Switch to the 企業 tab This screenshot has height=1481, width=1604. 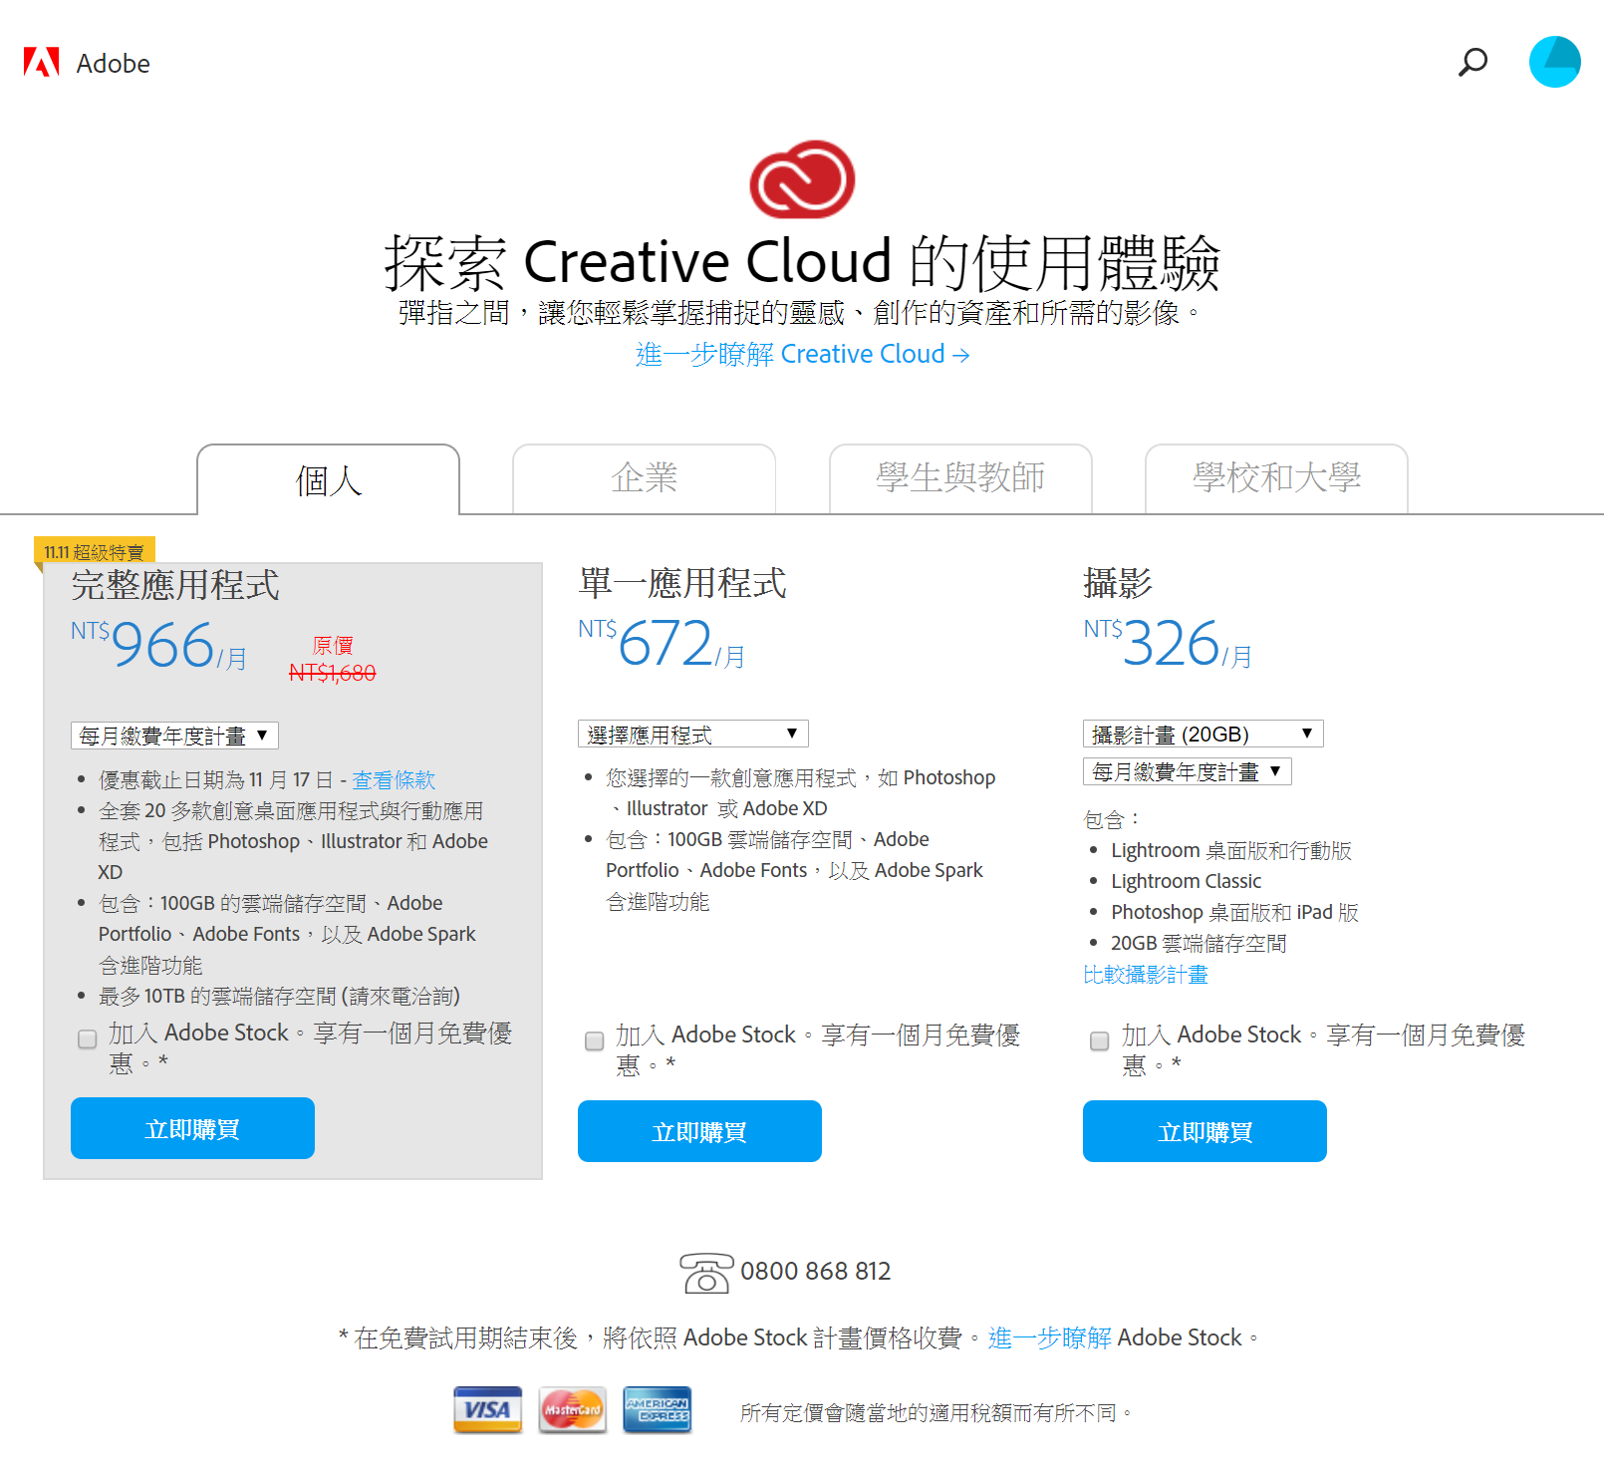[644, 479]
